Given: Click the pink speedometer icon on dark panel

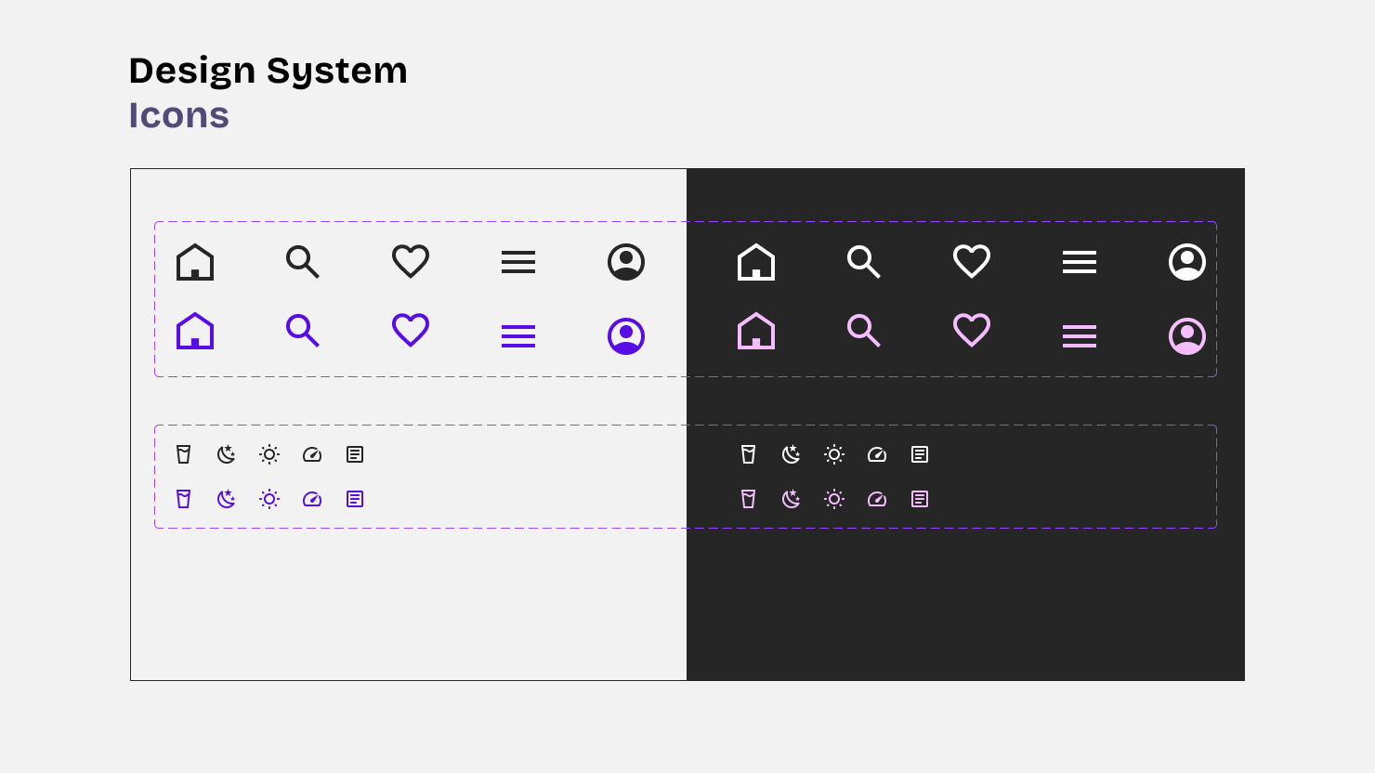Looking at the screenshot, I should [876, 499].
